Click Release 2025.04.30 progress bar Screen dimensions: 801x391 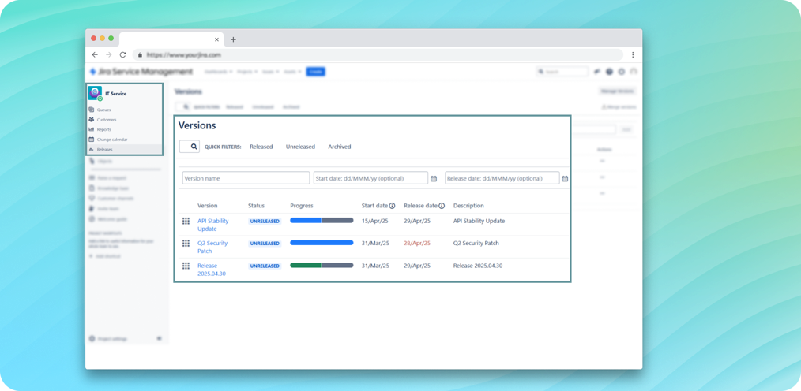[322, 265]
